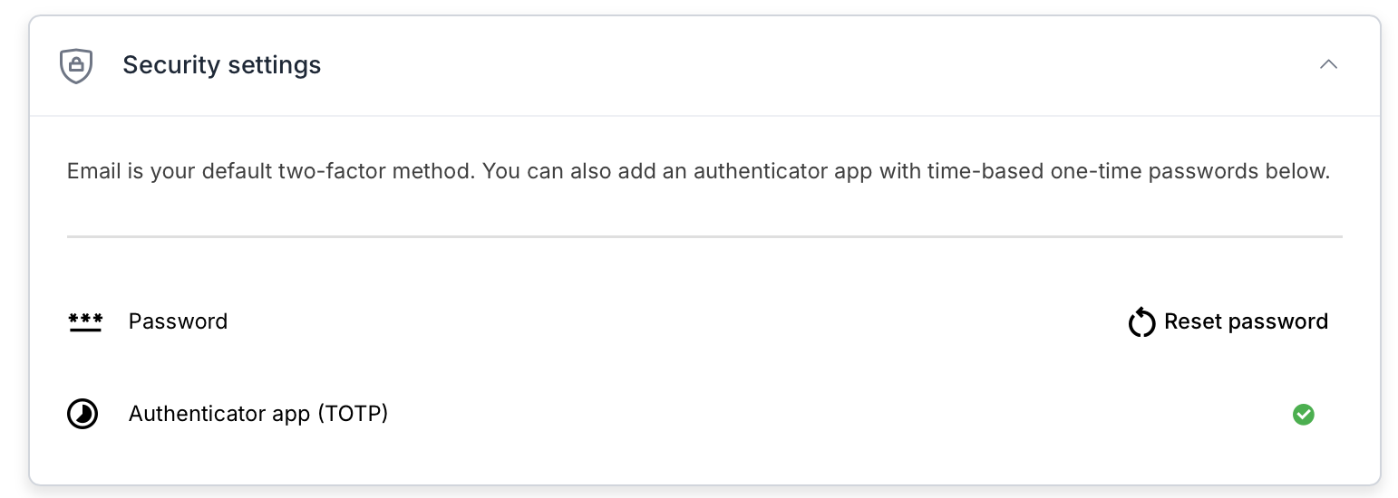The height and width of the screenshot is (498, 1398).
Task: Click the authenticator clock icon
Action: (x=83, y=415)
